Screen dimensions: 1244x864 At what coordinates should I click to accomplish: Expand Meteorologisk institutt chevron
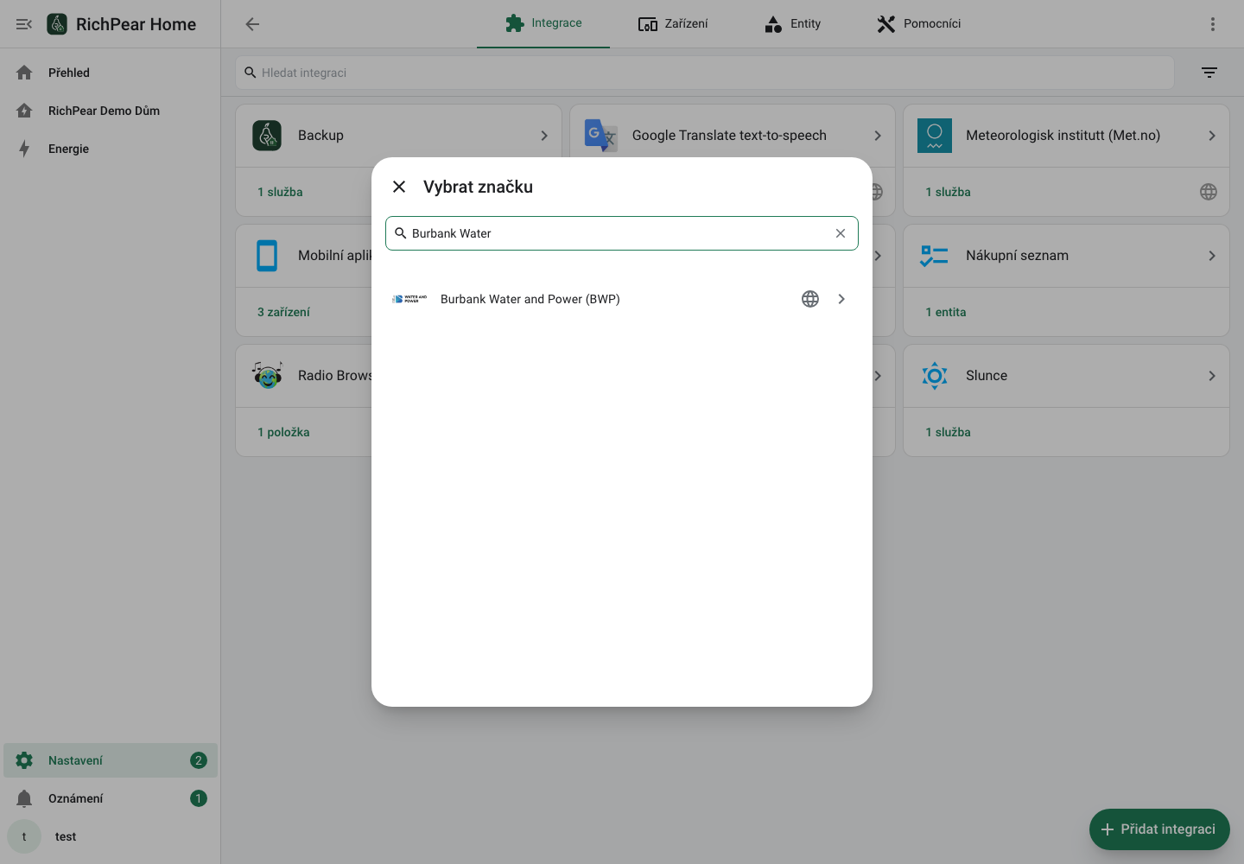1212,136
